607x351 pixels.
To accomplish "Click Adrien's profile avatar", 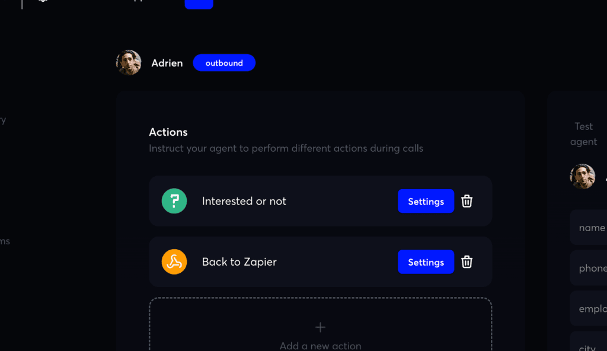I will (x=129, y=62).
